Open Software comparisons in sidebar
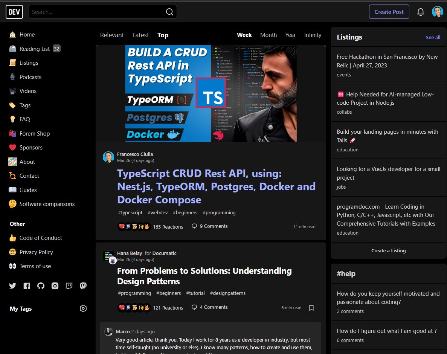Image resolution: width=447 pixels, height=354 pixels. tap(48, 204)
